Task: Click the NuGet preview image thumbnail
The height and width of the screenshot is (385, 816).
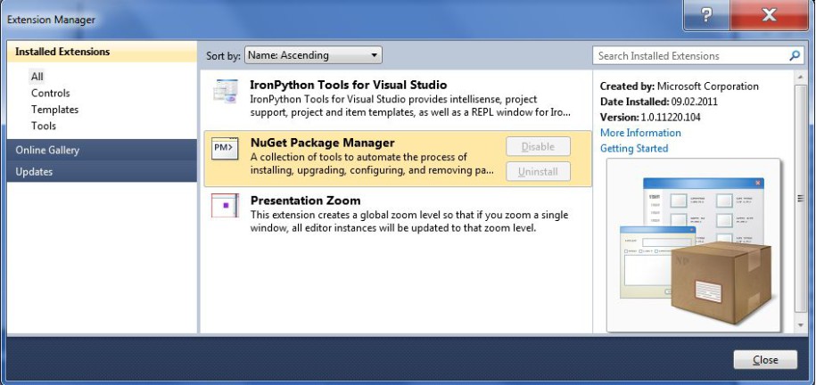Action: [x=694, y=246]
